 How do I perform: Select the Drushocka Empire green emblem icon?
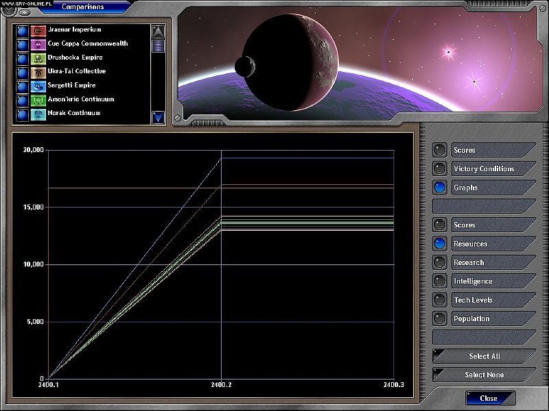pos(38,58)
